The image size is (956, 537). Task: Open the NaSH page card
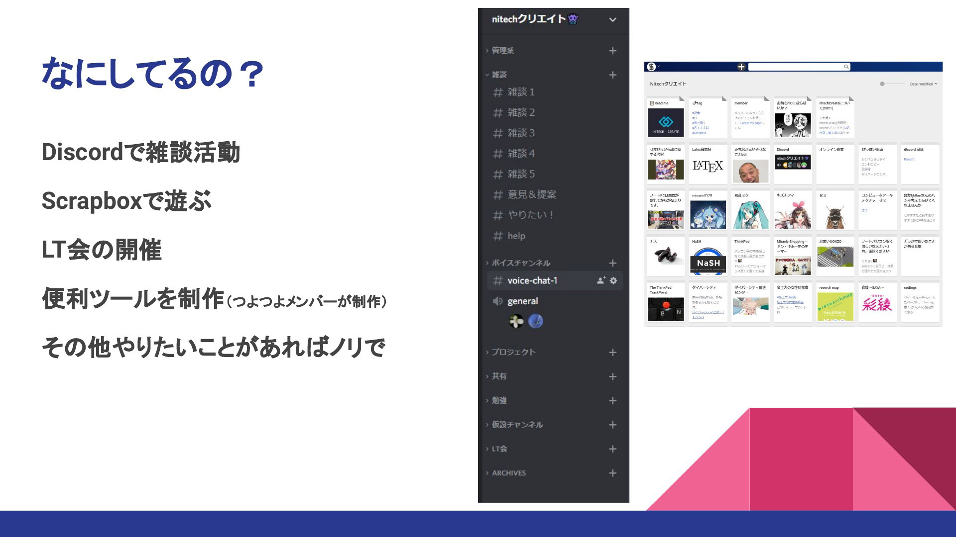(708, 256)
